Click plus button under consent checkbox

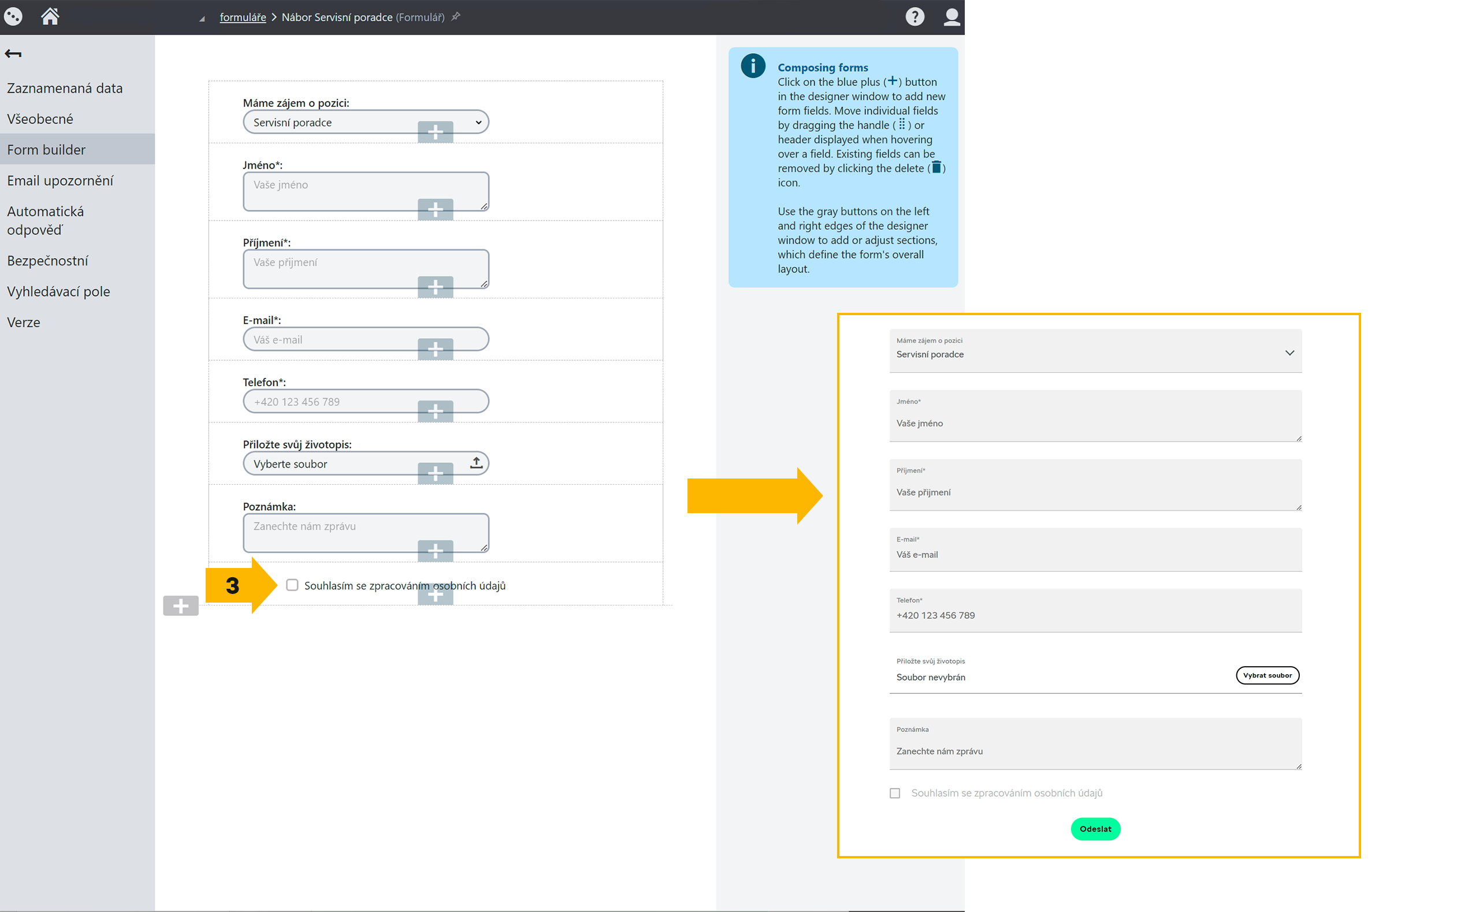click(x=435, y=594)
